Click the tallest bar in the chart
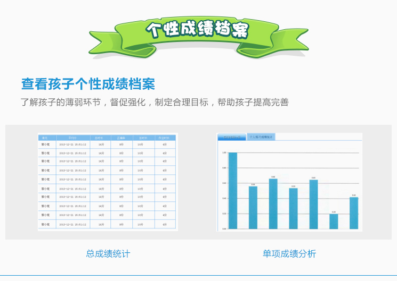 tap(232, 190)
